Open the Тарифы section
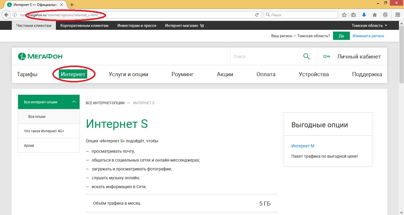404x215 pixels. tap(27, 74)
